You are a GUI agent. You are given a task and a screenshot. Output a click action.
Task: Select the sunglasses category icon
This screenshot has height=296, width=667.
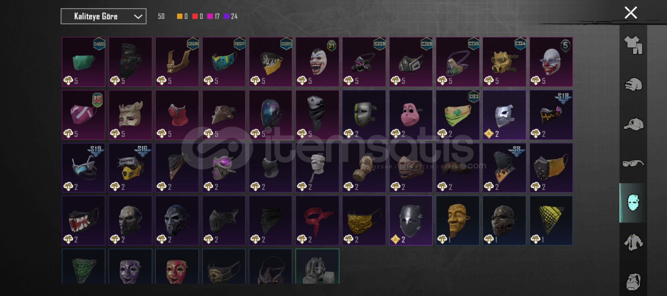pos(633,163)
